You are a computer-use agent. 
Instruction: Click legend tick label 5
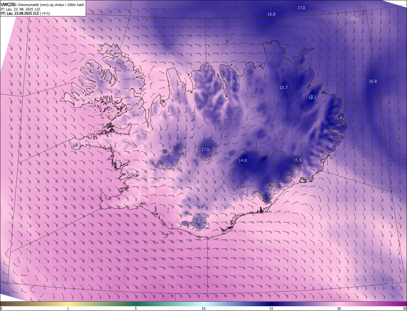click(136, 309)
